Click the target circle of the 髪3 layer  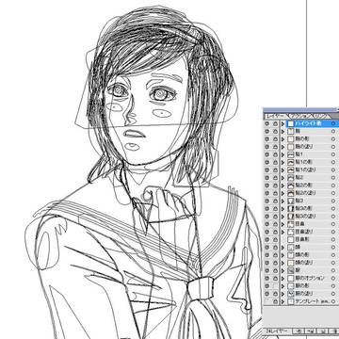[x=333, y=201]
